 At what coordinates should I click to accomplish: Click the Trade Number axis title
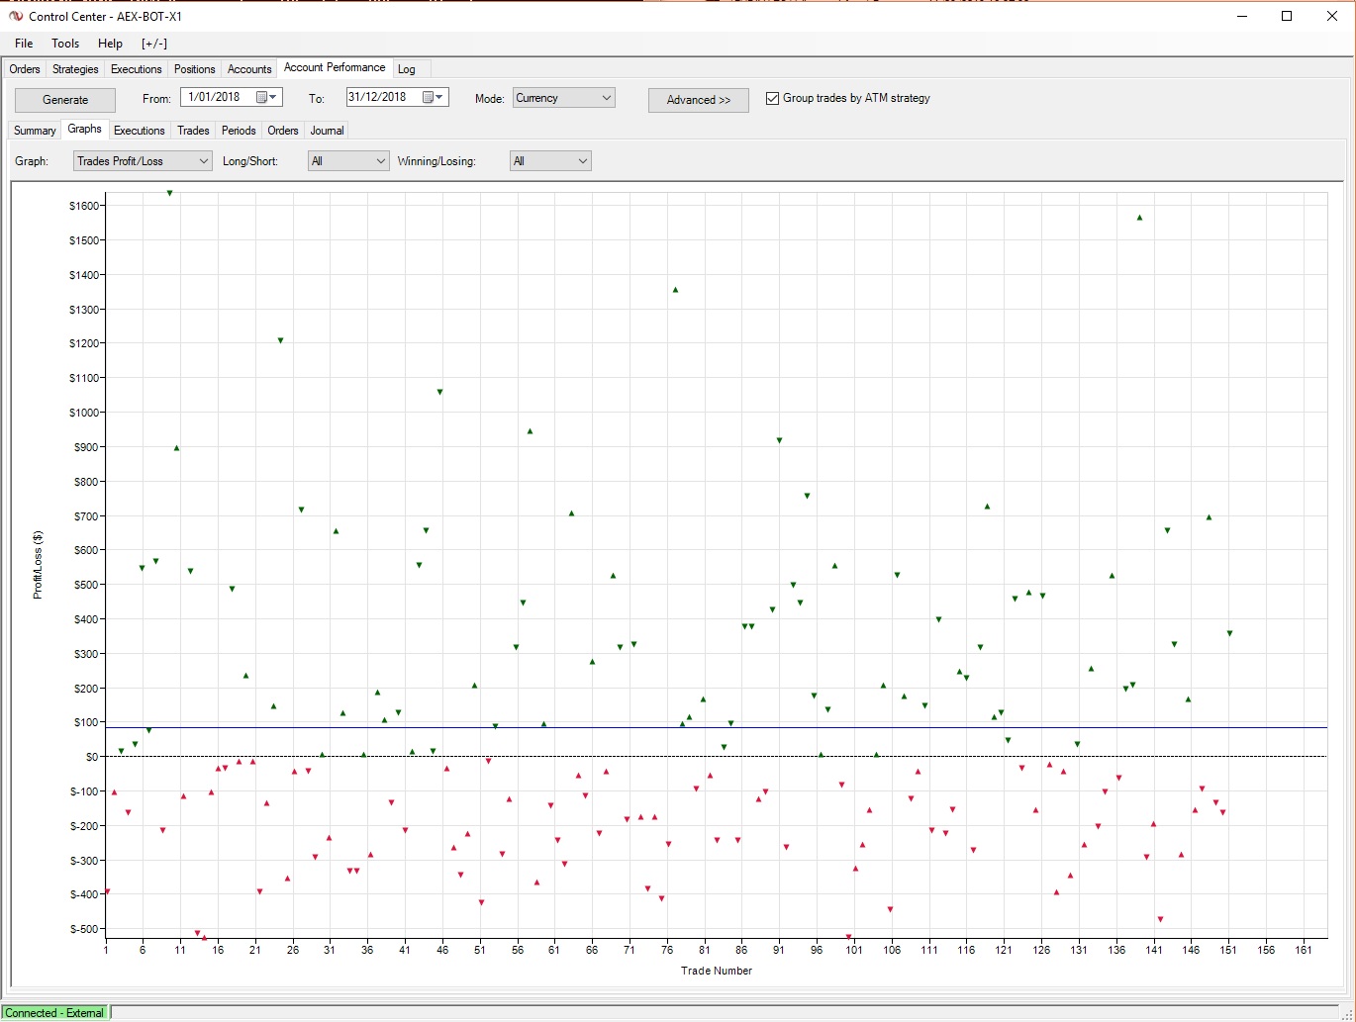pyautogui.click(x=717, y=971)
